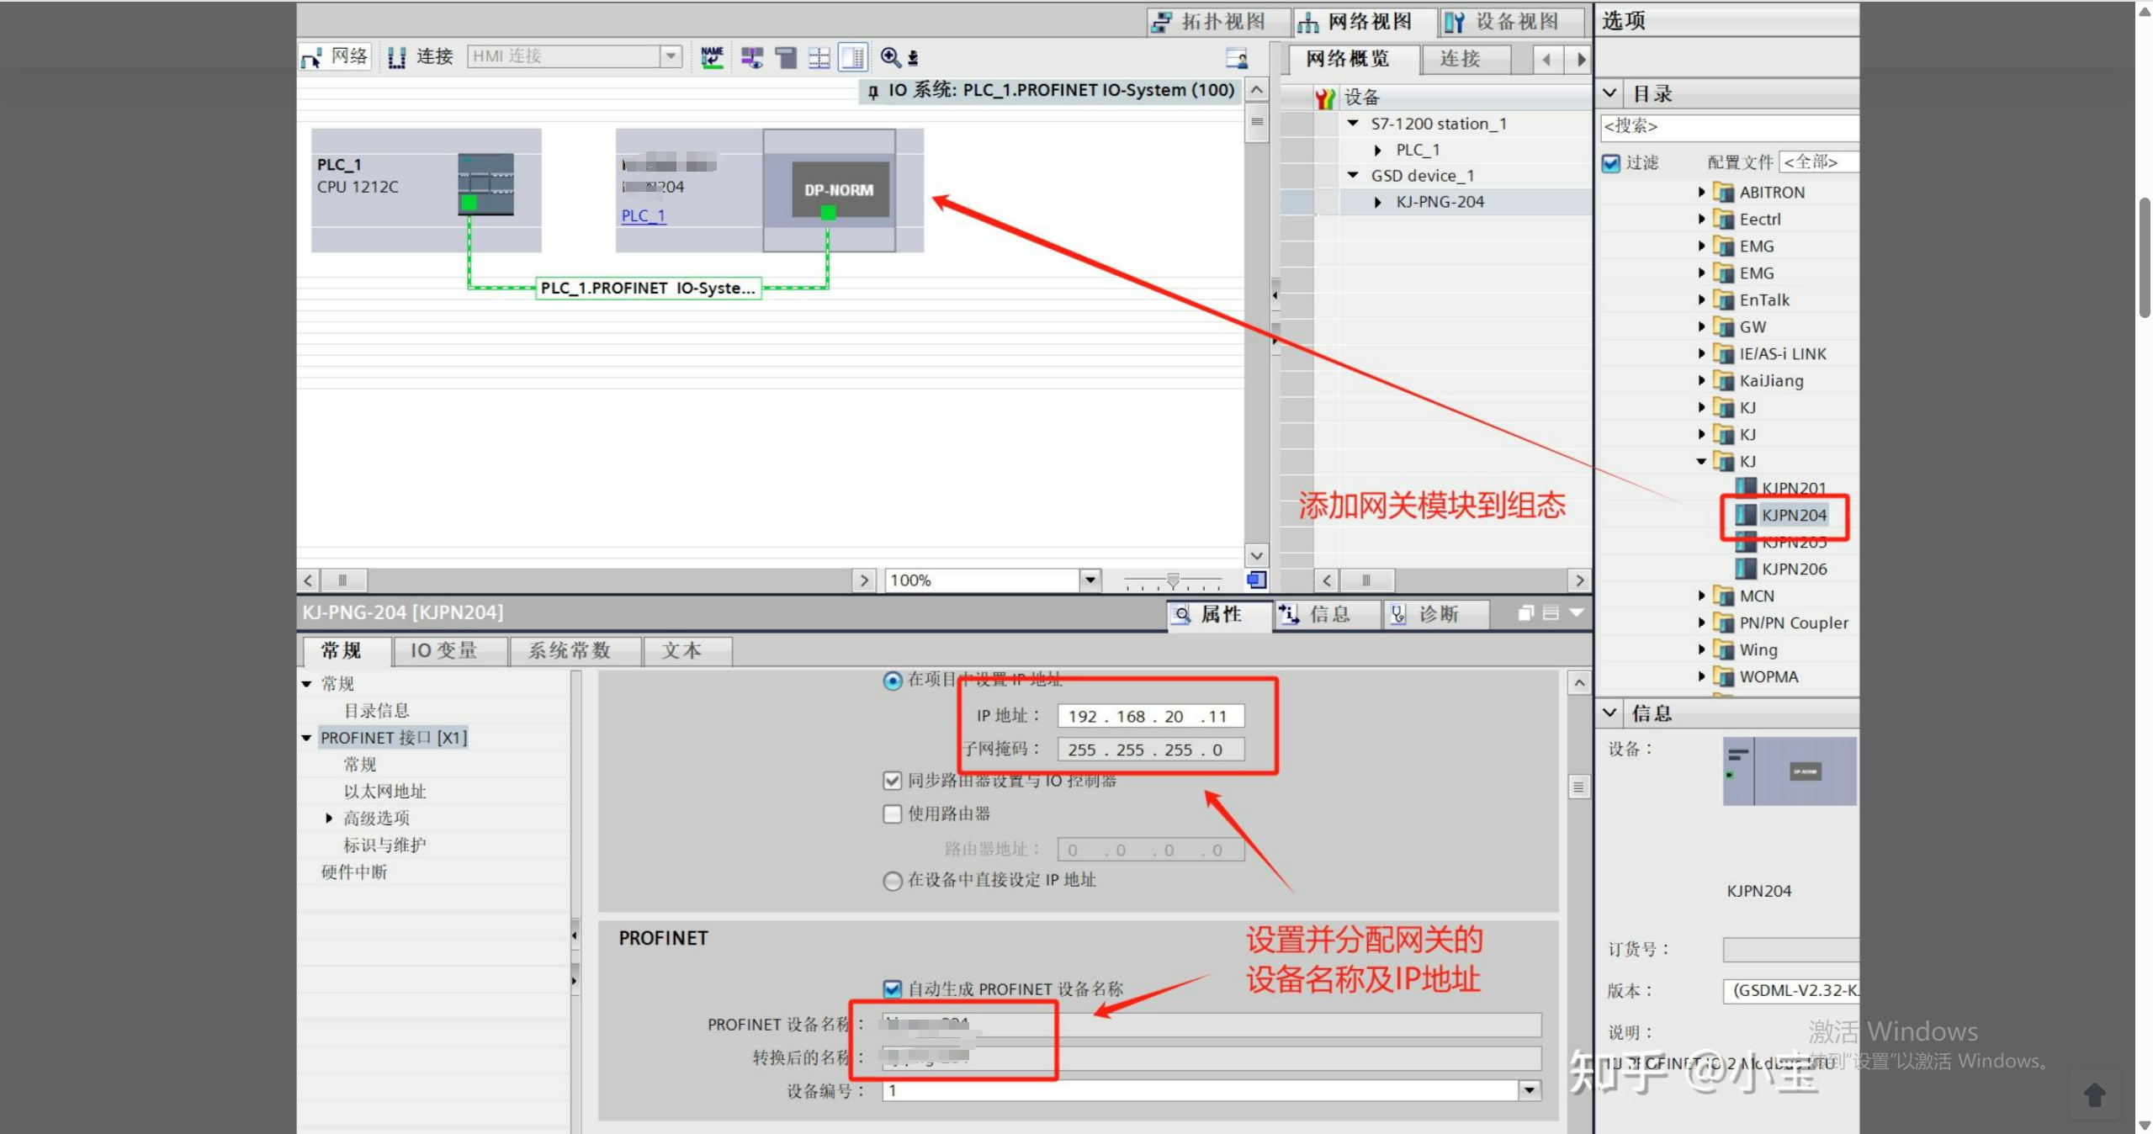Screen dimensions: 2153x1134
Task: Select the PLC_1 CPU 1212C device block
Action: 426,190
